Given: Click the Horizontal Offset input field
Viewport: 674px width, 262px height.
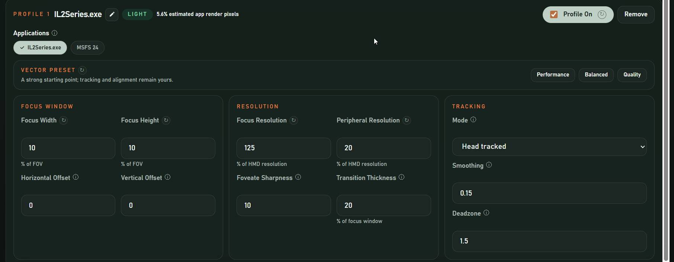Looking at the screenshot, I should pos(68,206).
